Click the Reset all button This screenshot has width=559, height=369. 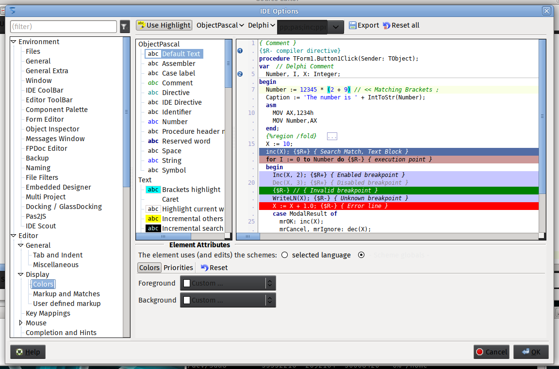(401, 25)
